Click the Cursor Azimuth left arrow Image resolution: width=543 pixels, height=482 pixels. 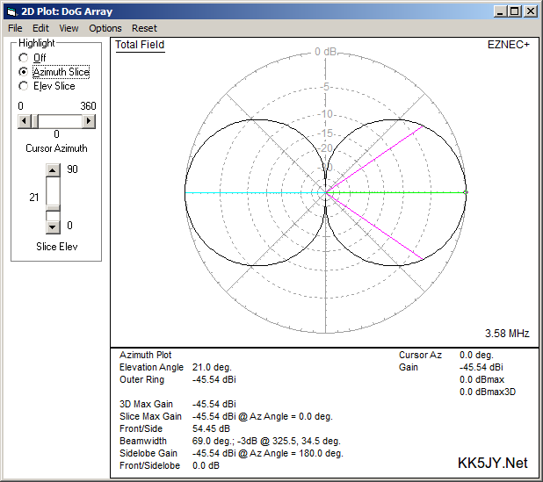tap(25, 121)
